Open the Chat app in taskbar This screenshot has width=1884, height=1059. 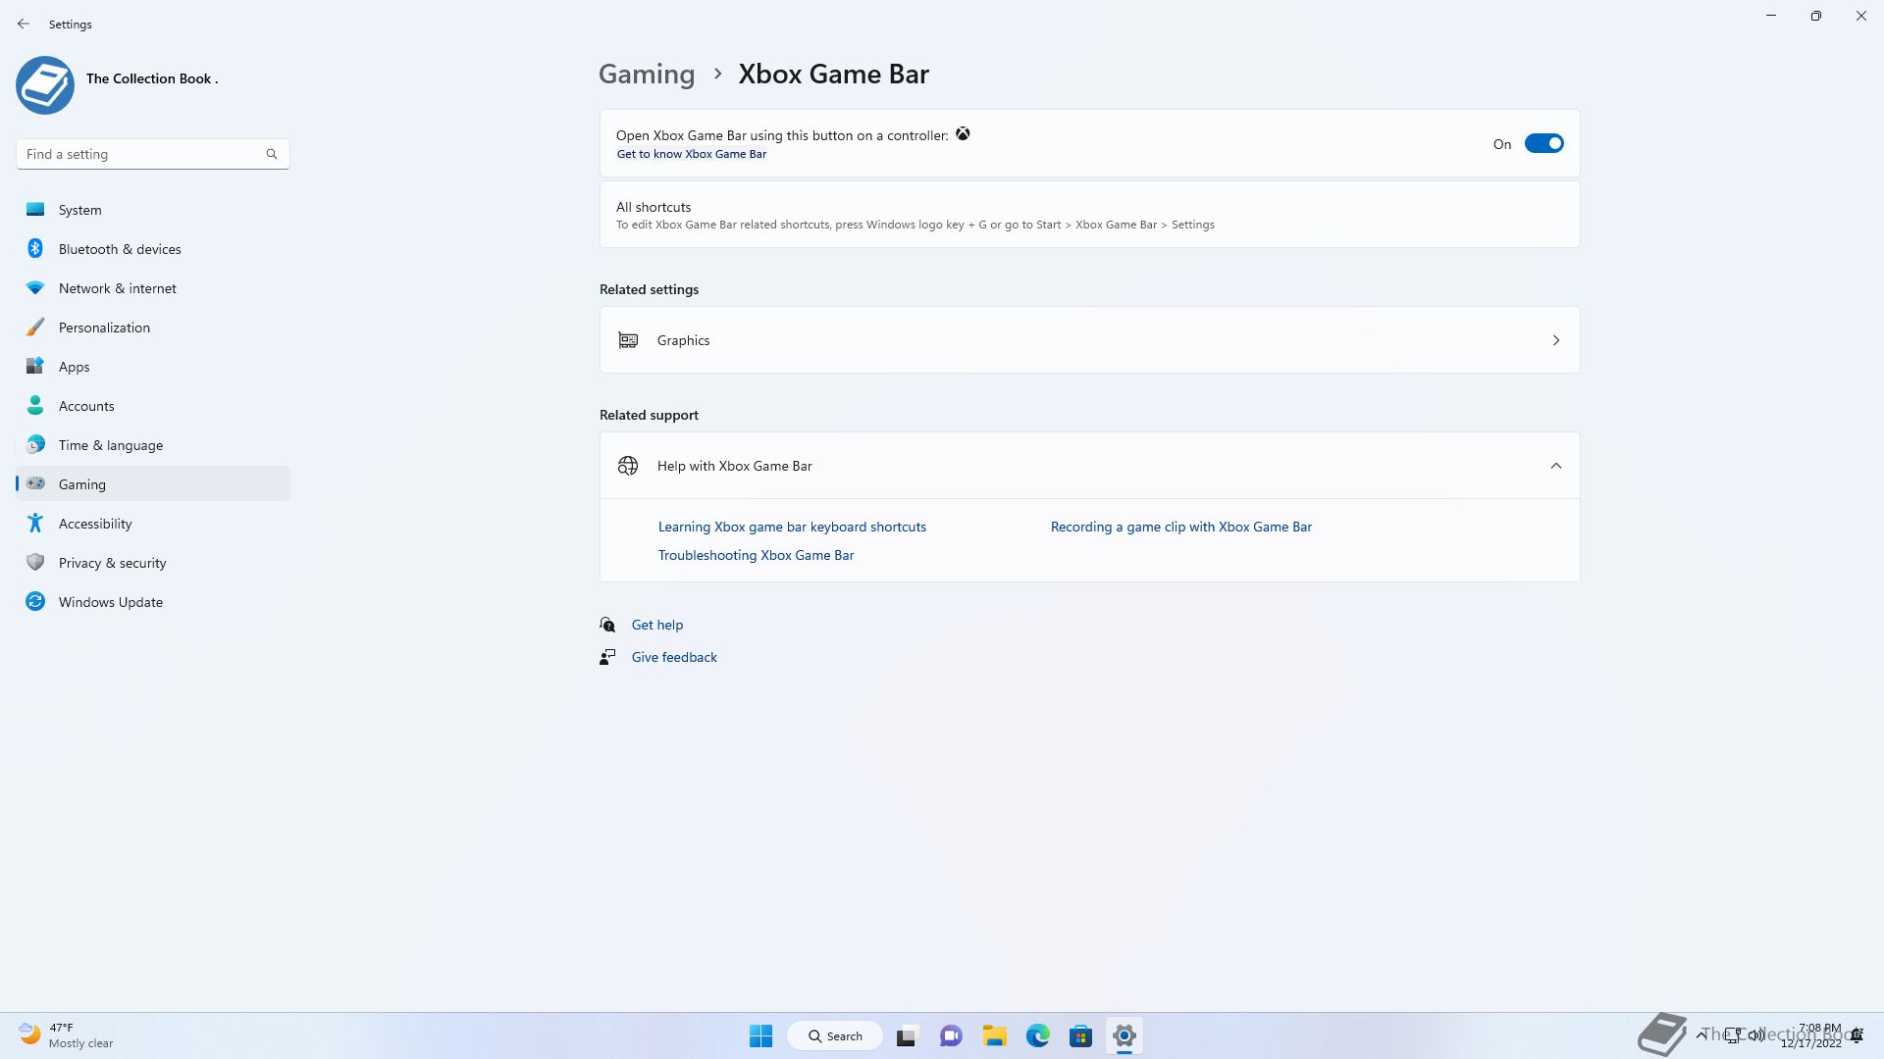(951, 1035)
